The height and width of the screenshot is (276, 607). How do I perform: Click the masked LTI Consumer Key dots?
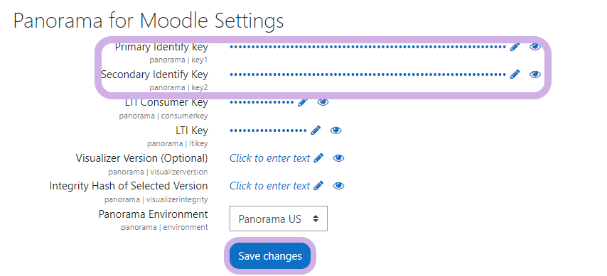tap(262, 102)
